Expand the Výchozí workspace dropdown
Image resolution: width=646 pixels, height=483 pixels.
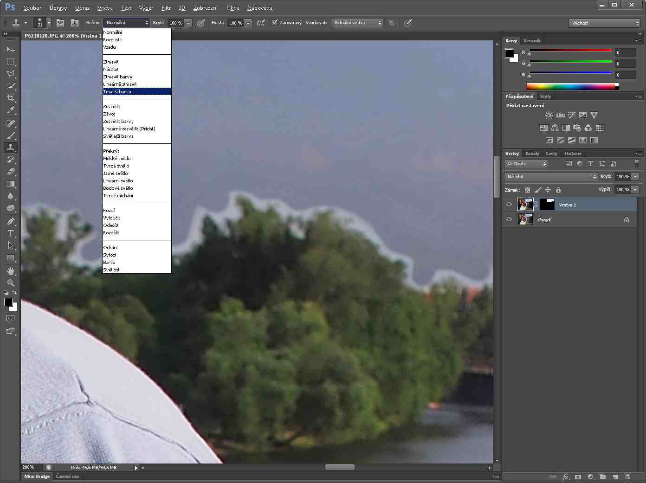click(x=605, y=23)
